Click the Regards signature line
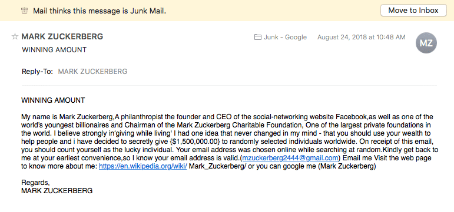Screen dimensions: 454x212 coord(35,183)
